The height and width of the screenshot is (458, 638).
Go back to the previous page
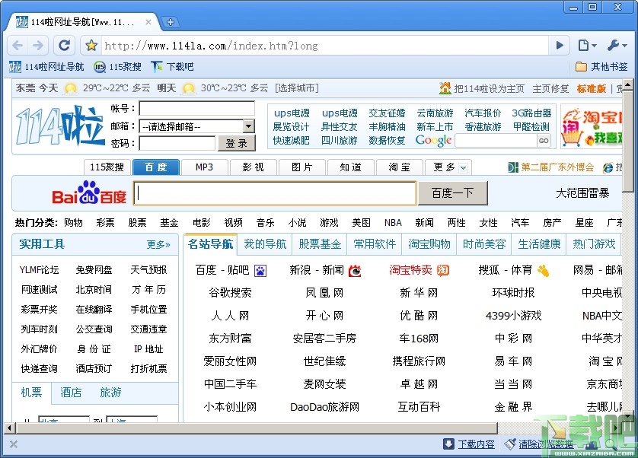coord(18,45)
